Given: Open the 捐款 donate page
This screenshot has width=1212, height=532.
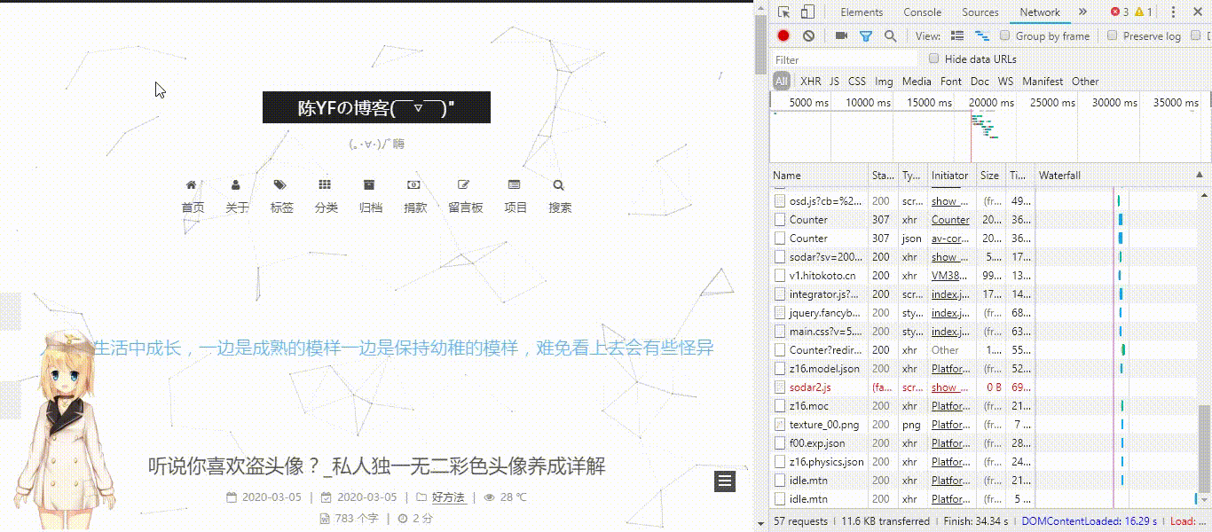Looking at the screenshot, I should tap(415, 196).
